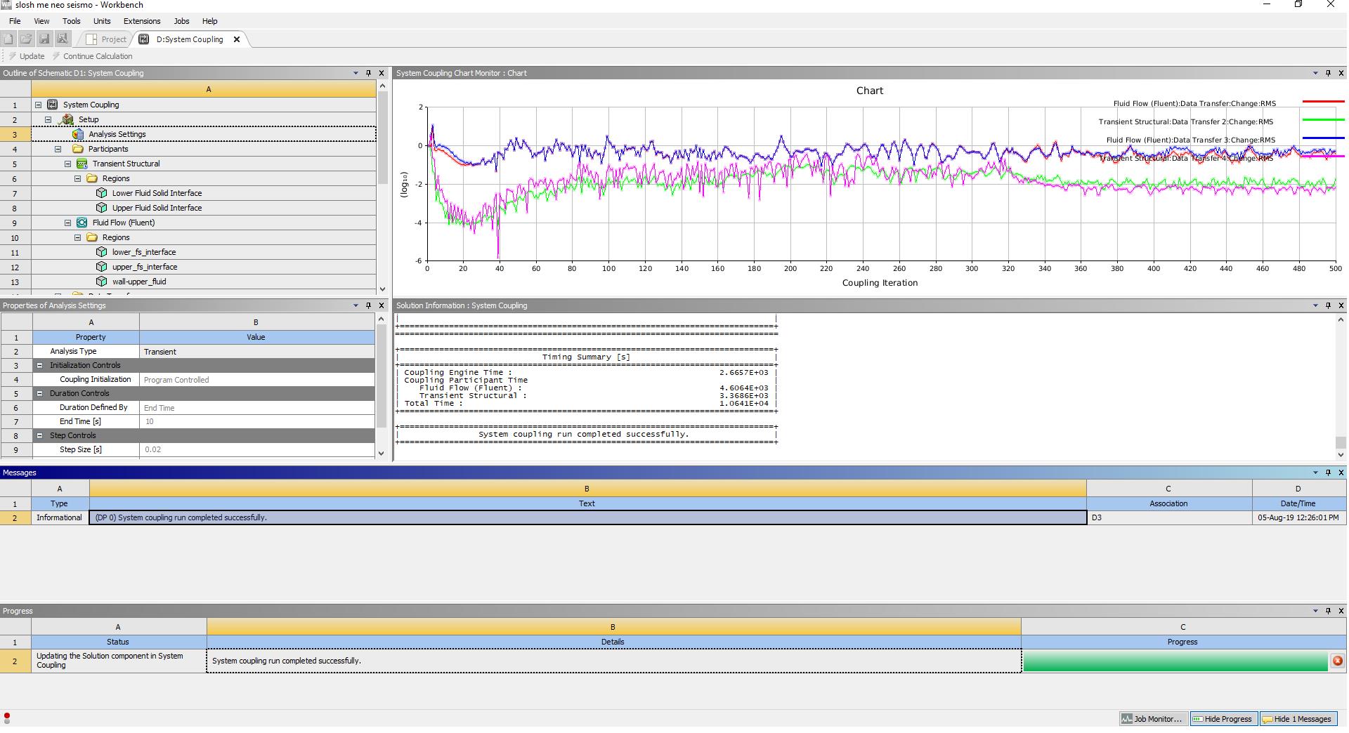This screenshot has width=1349, height=733.
Task: Close the D:System Coupling tab
Action: click(237, 39)
